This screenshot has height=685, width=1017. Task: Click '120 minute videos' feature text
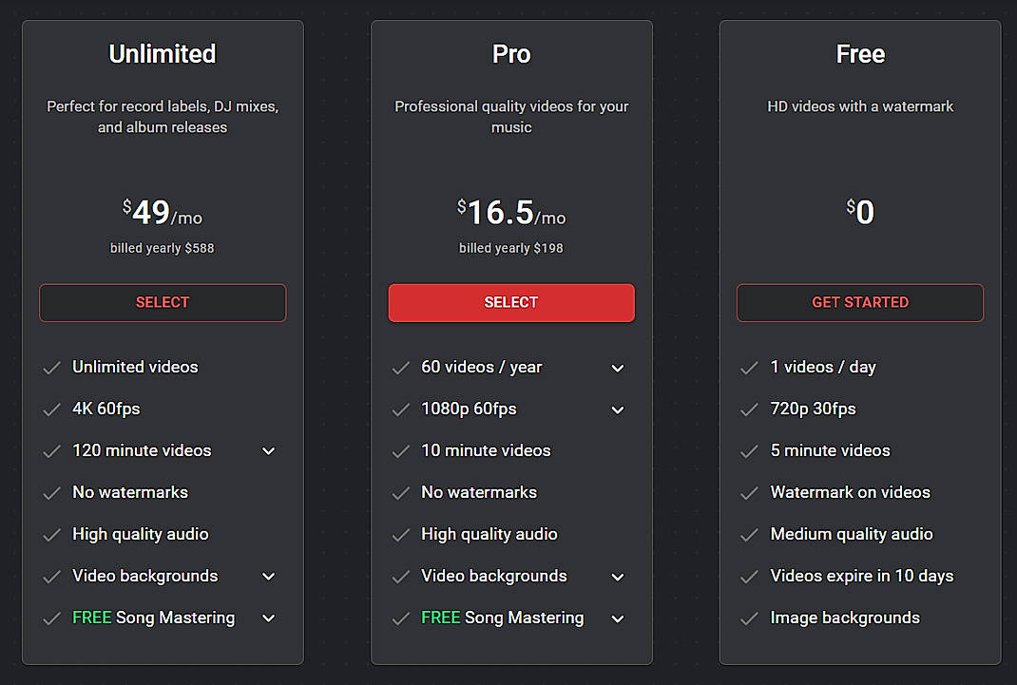(142, 450)
